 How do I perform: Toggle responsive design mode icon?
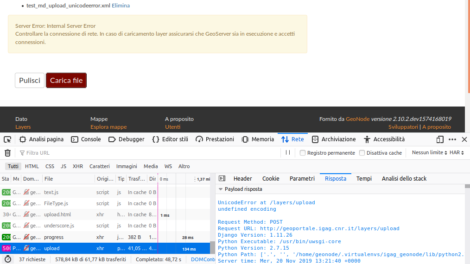tap(440, 139)
